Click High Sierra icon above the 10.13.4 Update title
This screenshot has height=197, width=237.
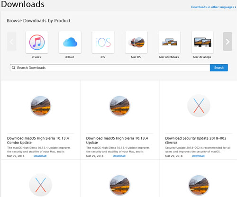[119, 106]
